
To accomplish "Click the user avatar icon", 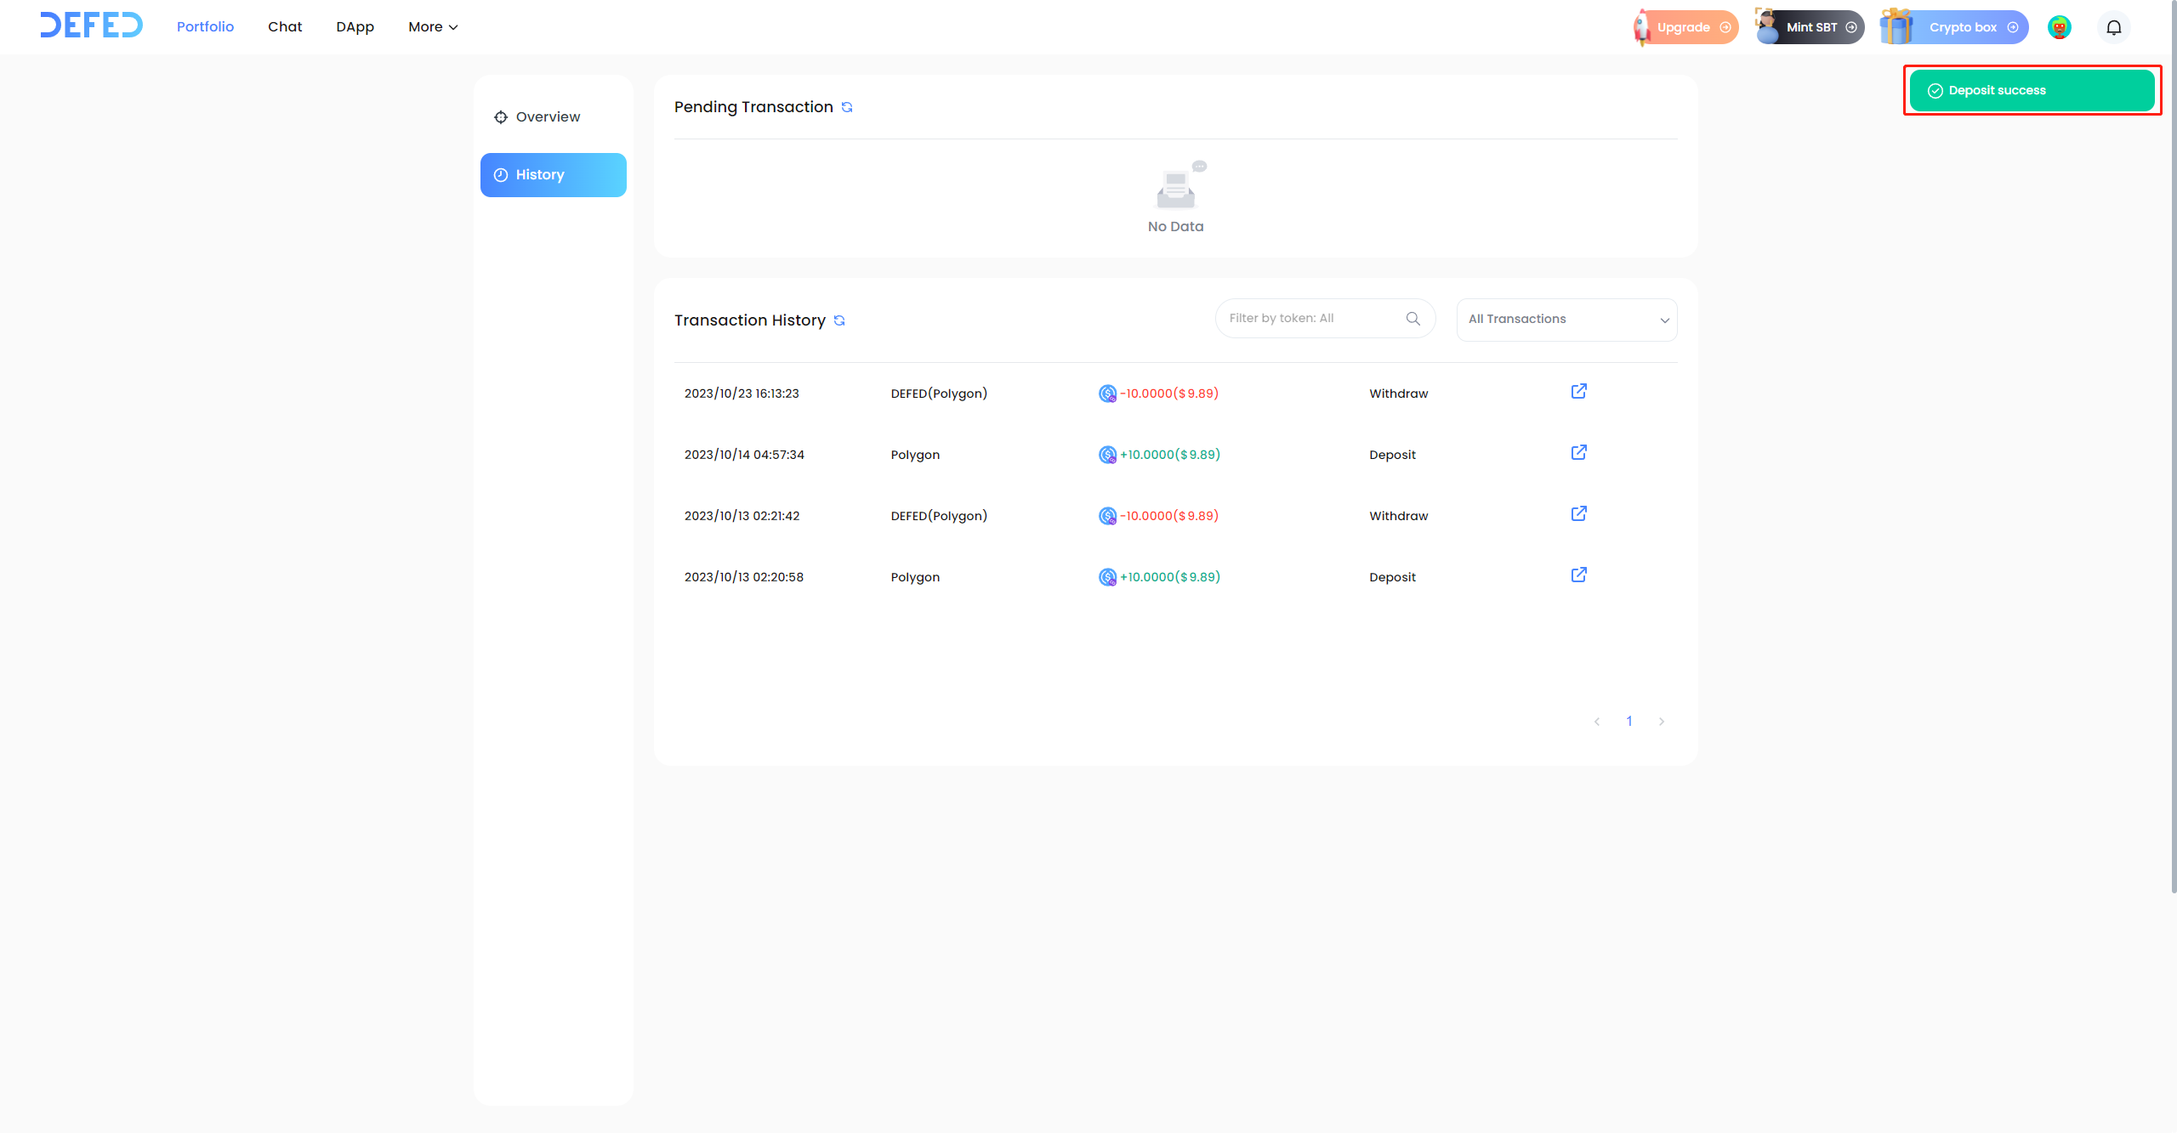I will pos(2059,27).
